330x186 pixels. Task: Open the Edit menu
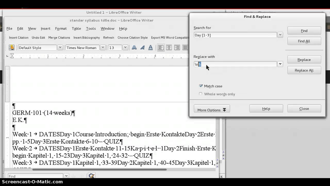click(20, 28)
